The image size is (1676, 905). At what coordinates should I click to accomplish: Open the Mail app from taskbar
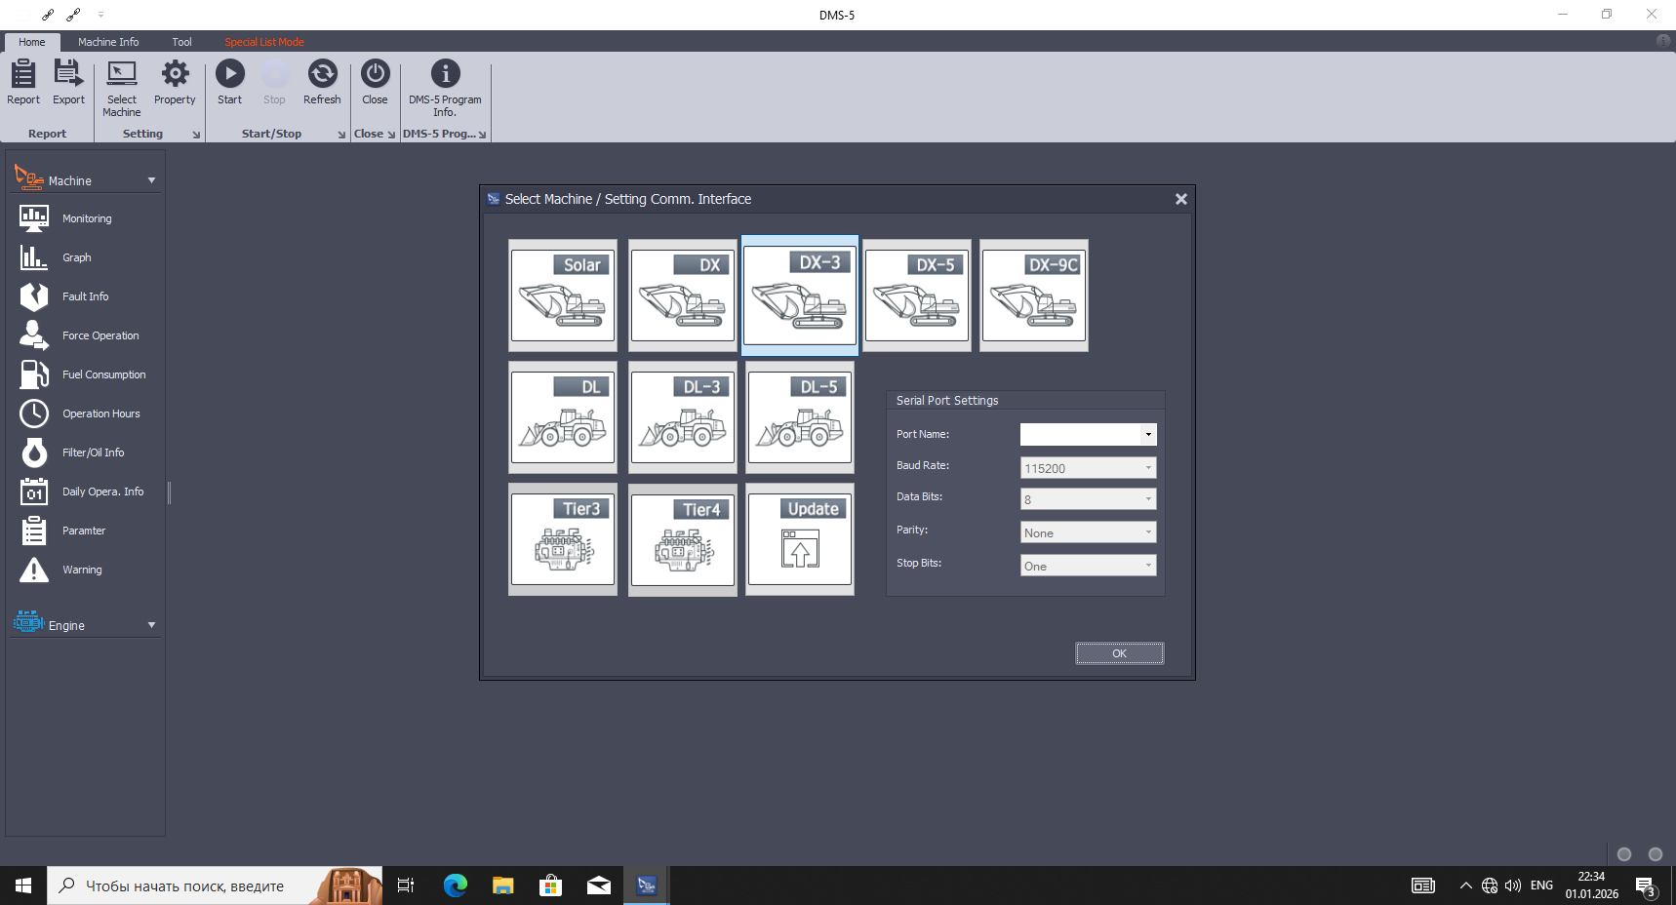click(599, 885)
